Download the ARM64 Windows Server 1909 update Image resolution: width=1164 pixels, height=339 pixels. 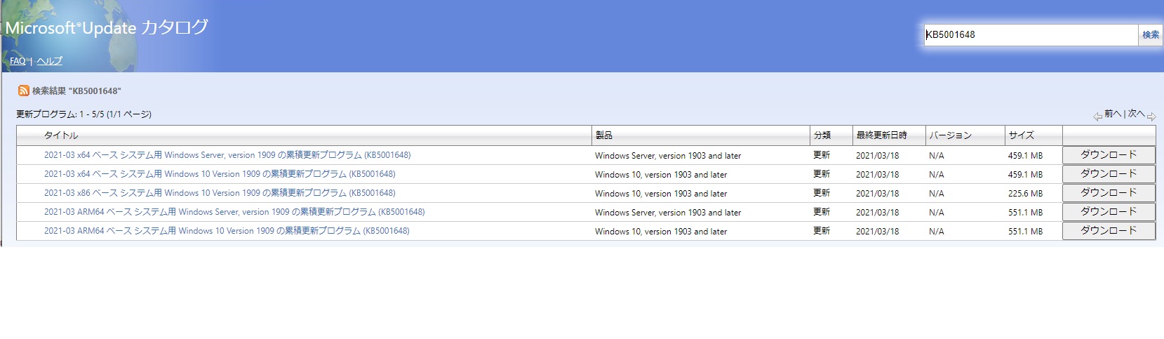click(1109, 212)
